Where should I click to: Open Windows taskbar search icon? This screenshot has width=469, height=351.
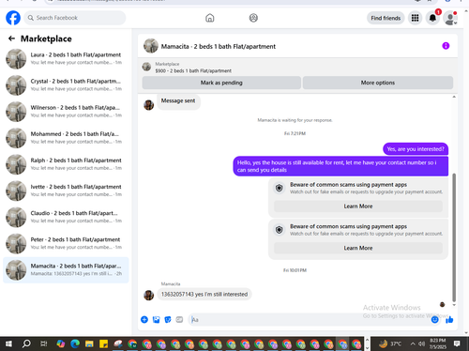pyautogui.click(x=26, y=344)
